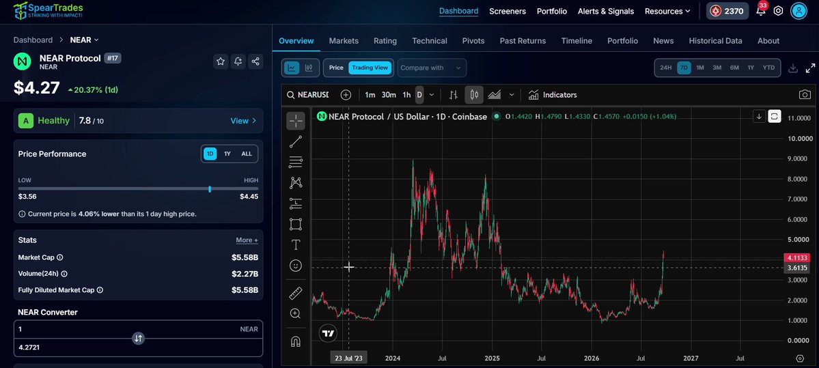Share NEAR Protocol page
Screen dimensions: 819x368
pos(255,61)
